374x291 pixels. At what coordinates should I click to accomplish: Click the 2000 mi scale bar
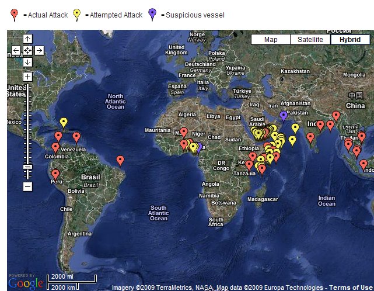72,278
